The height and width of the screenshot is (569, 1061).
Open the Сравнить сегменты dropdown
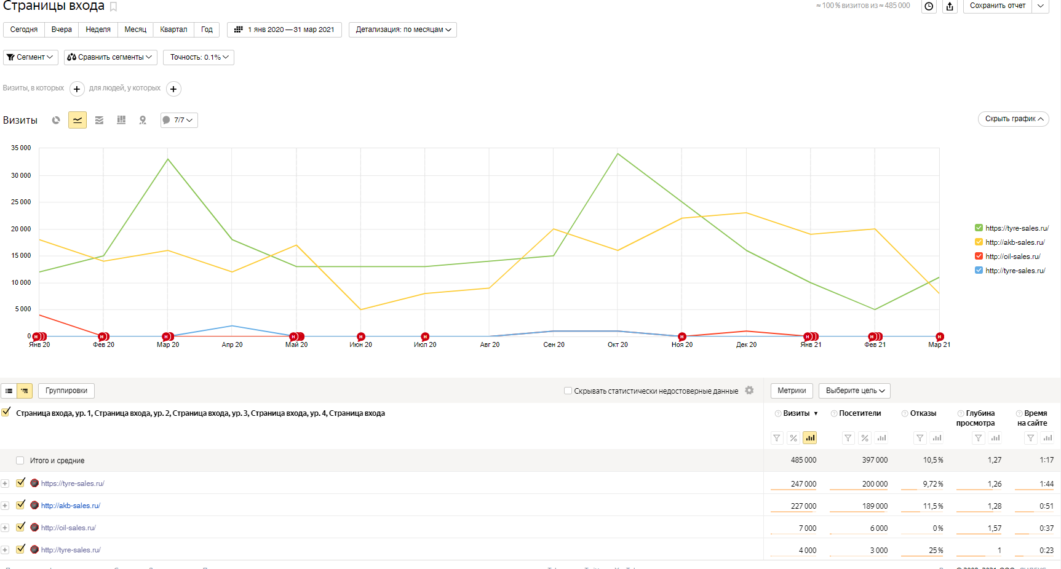[111, 57]
